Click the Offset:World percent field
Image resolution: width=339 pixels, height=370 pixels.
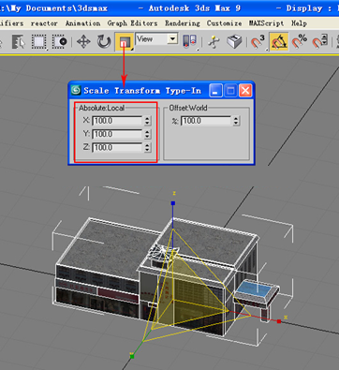tap(206, 121)
